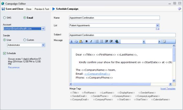Click the Copy icon in message toolbar
Viewport: 183px width, 110px height.
76,41
